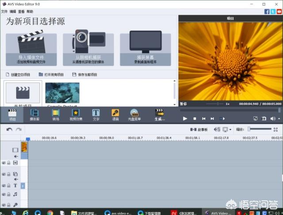Click the undo arrow above the timeline
The width and height of the screenshot is (283, 215).
pyautogui.click(x=9, y=129)
